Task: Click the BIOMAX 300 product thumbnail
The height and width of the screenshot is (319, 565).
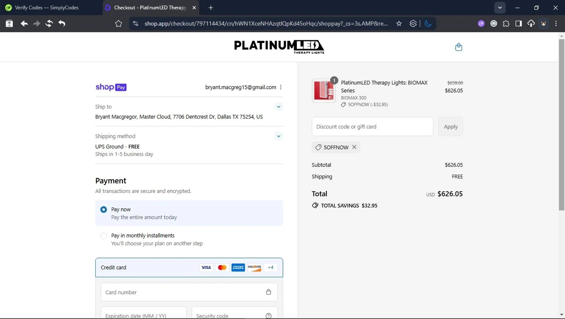Action: 324,91
